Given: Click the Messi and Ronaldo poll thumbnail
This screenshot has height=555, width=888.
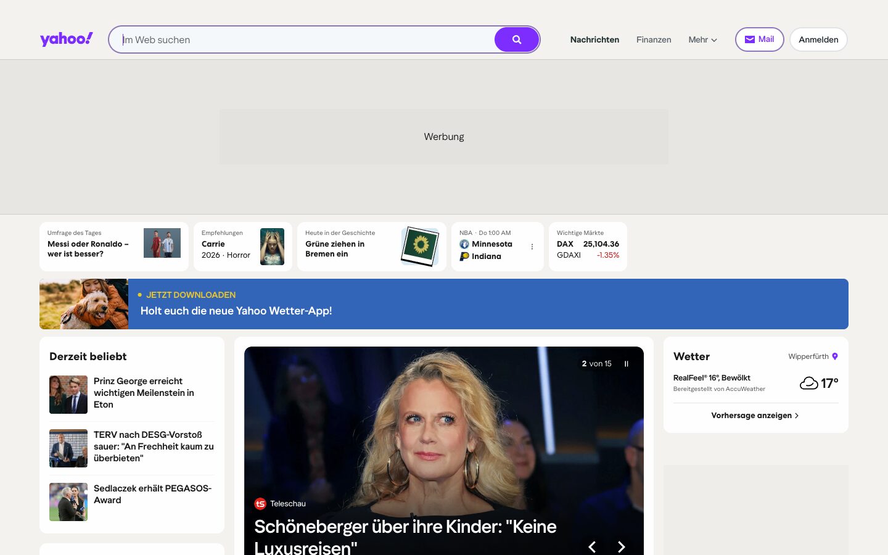Looking at the screenshot, I should tap(162, 243).
